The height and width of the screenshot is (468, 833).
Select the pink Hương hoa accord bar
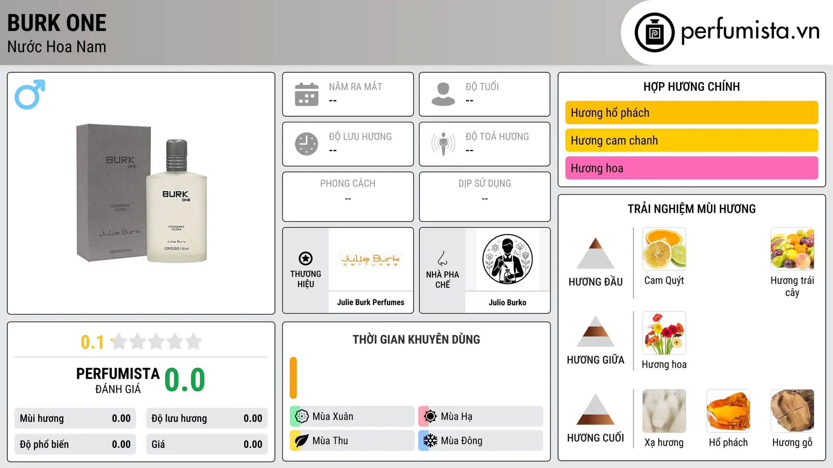[x=691, y=168]
